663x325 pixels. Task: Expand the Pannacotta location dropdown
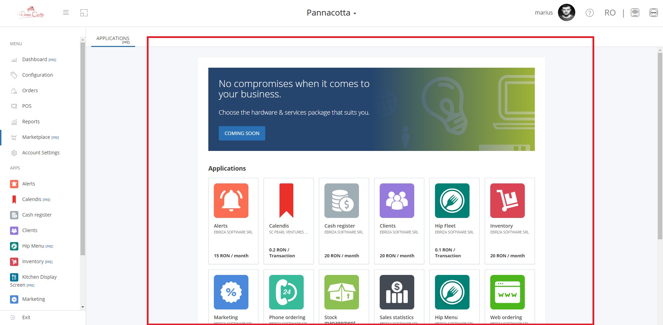tap(331, 13)
